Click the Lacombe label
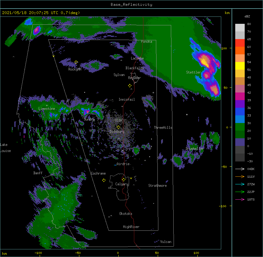The image size is (263, 257). pos(137,58)
